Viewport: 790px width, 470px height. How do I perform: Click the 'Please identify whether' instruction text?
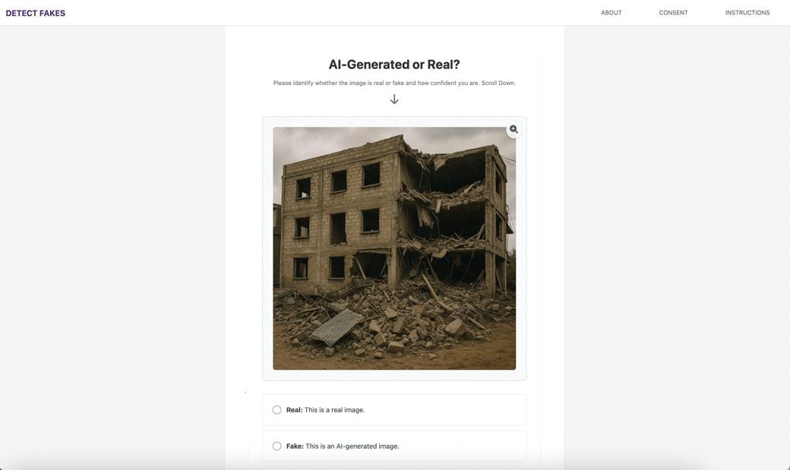tap(305, 83)
